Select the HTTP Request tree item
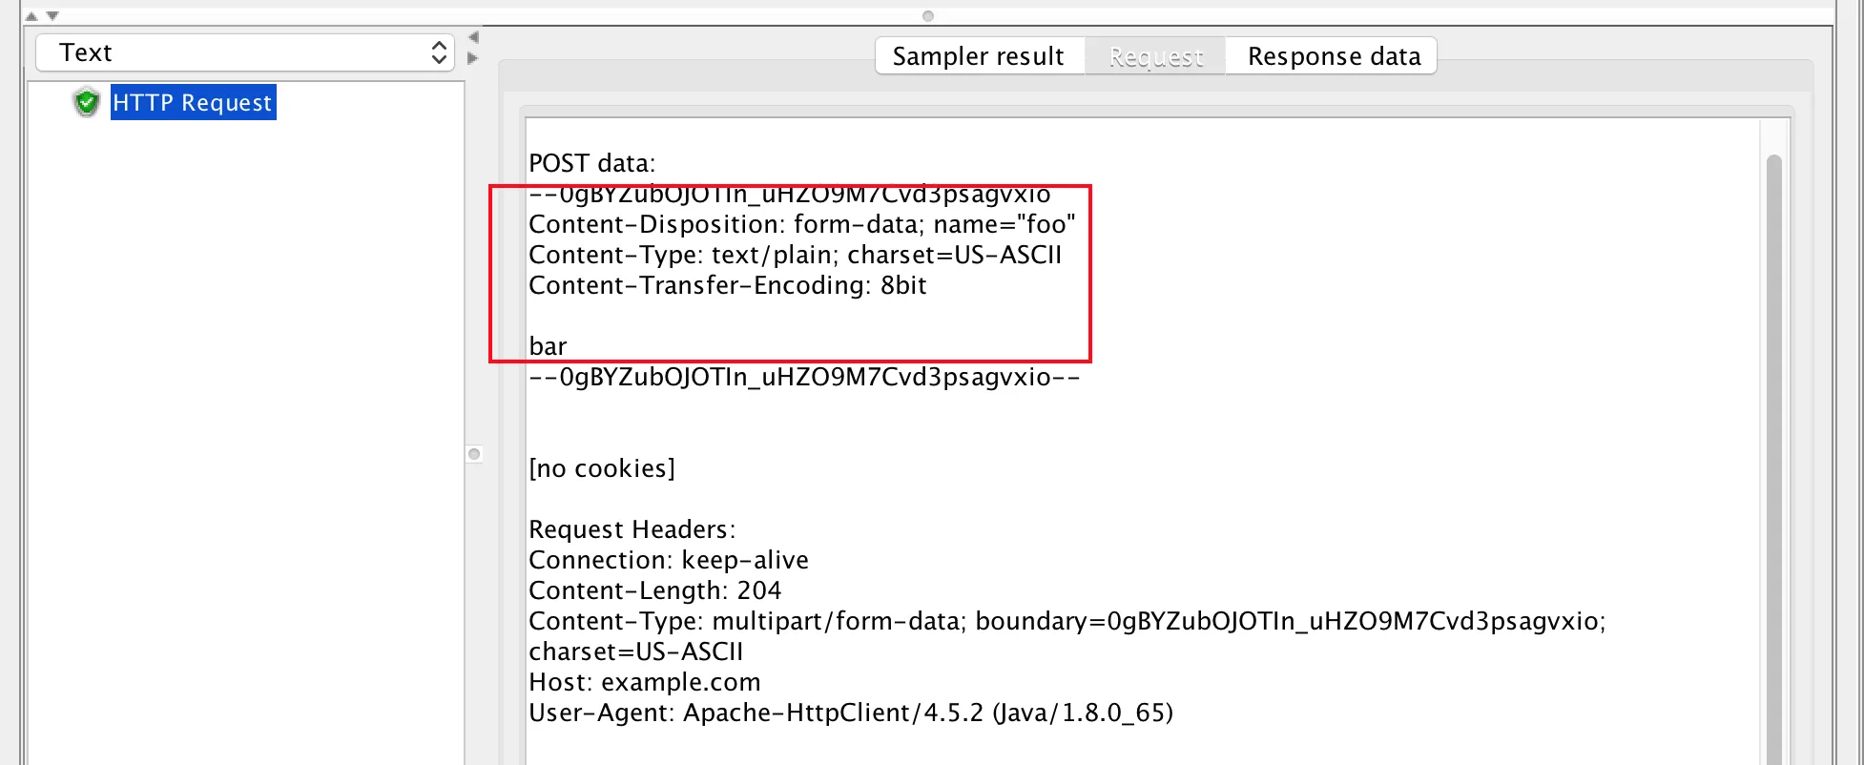Screen dimensions: 1864x765 pos(193,102)
